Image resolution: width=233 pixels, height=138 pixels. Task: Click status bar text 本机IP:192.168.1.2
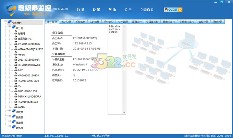point(56,136)
